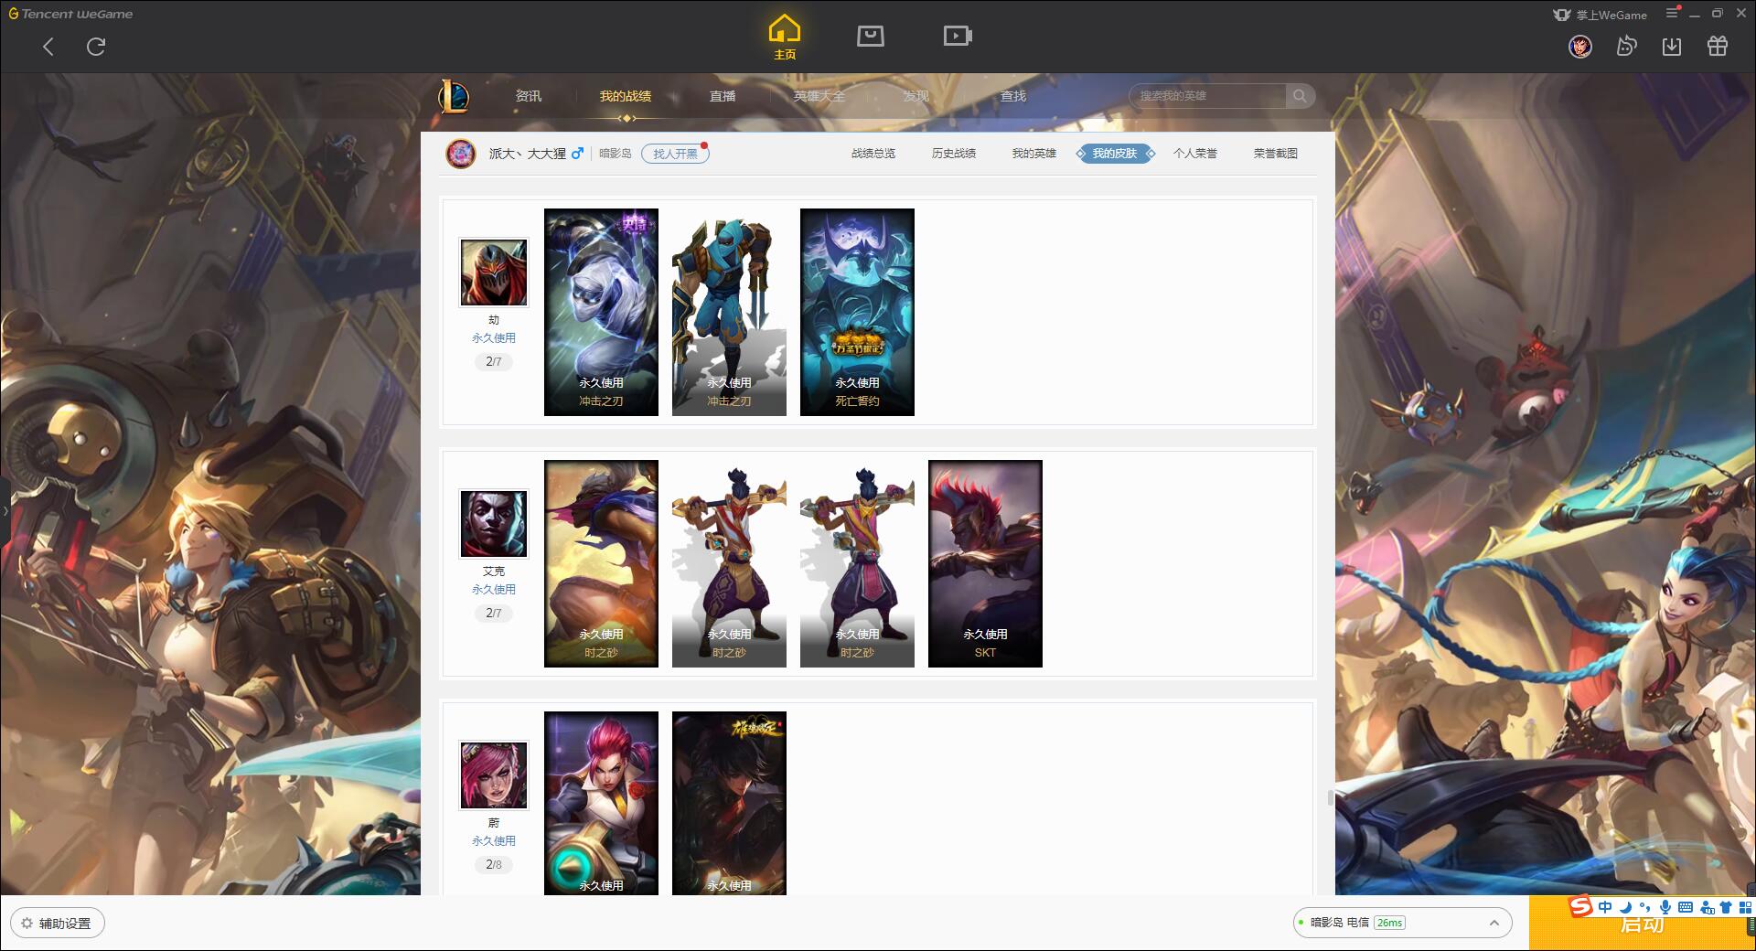This screenshot has height=951, width=1756.
Task: Open 历史战绩 sub-tab
Action: point(954,154)
